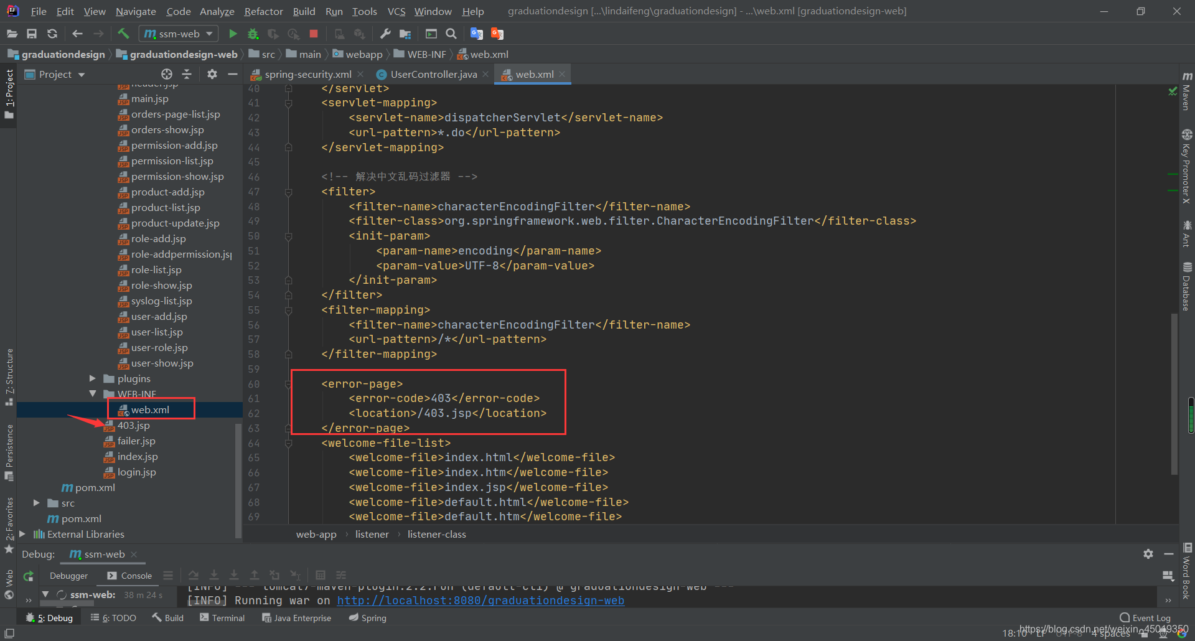The width and height of the screenshot is (1195, 641).
Task: Open the Refactor menu
Action: [x=263, y=11]
